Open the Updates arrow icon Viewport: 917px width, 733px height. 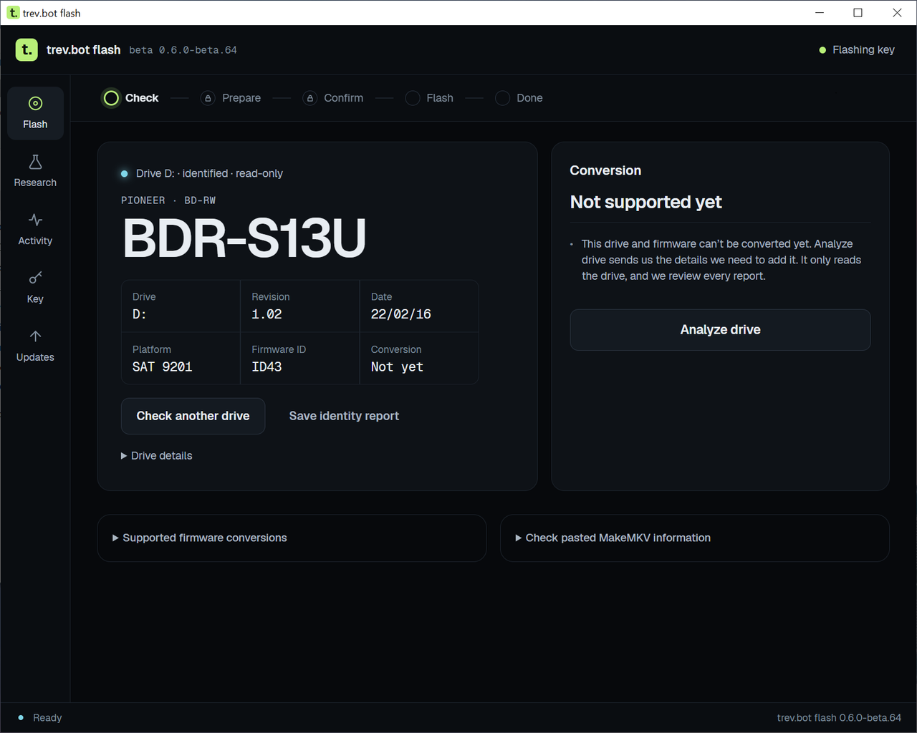[x=35, y=336]
